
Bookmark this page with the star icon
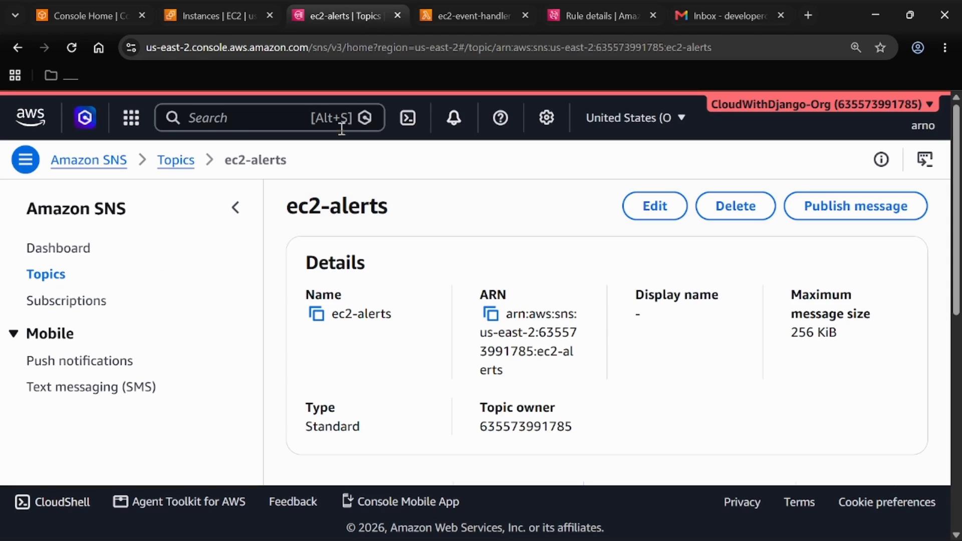click(x=880, y=48)
